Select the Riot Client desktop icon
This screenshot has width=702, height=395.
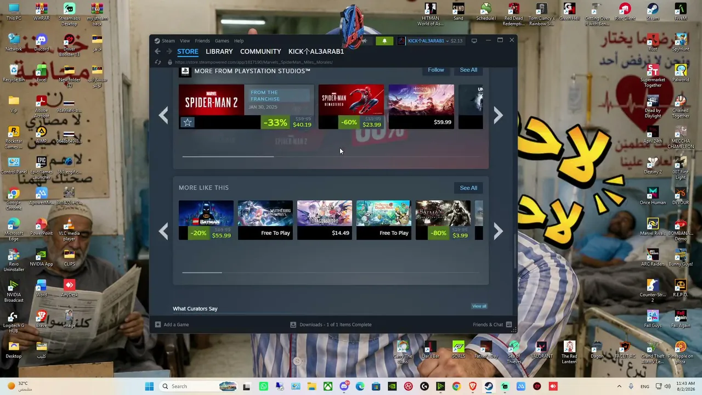[625, 12]
